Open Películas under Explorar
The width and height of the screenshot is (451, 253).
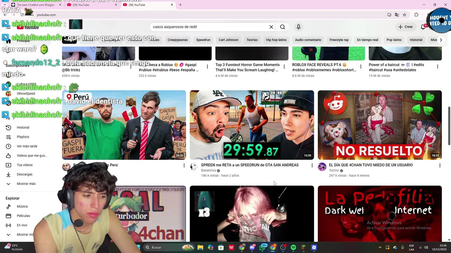[23, 216]
